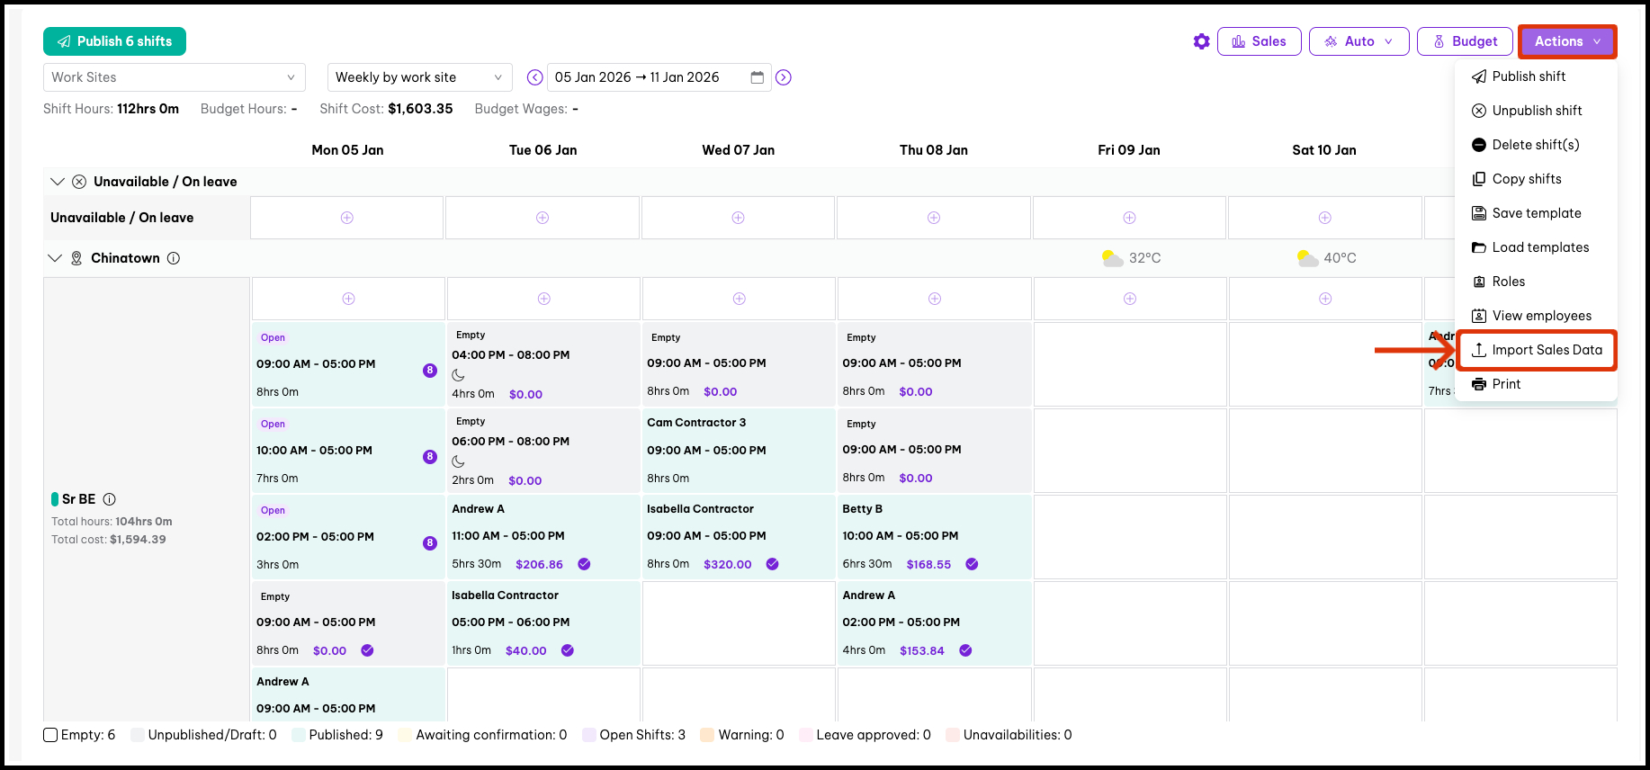Add shift on Mon 05 Jan Unavailable row
This screenshot has height=770, width=1650.
(347, 218)
